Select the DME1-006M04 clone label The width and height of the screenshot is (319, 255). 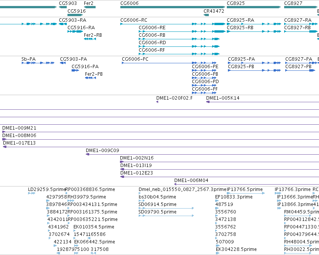tap(191, 180)
